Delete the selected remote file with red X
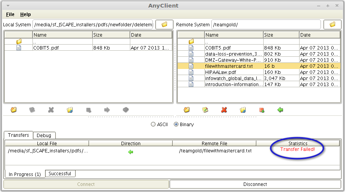This screenshot has height=192, width=345. pos(224,110)
